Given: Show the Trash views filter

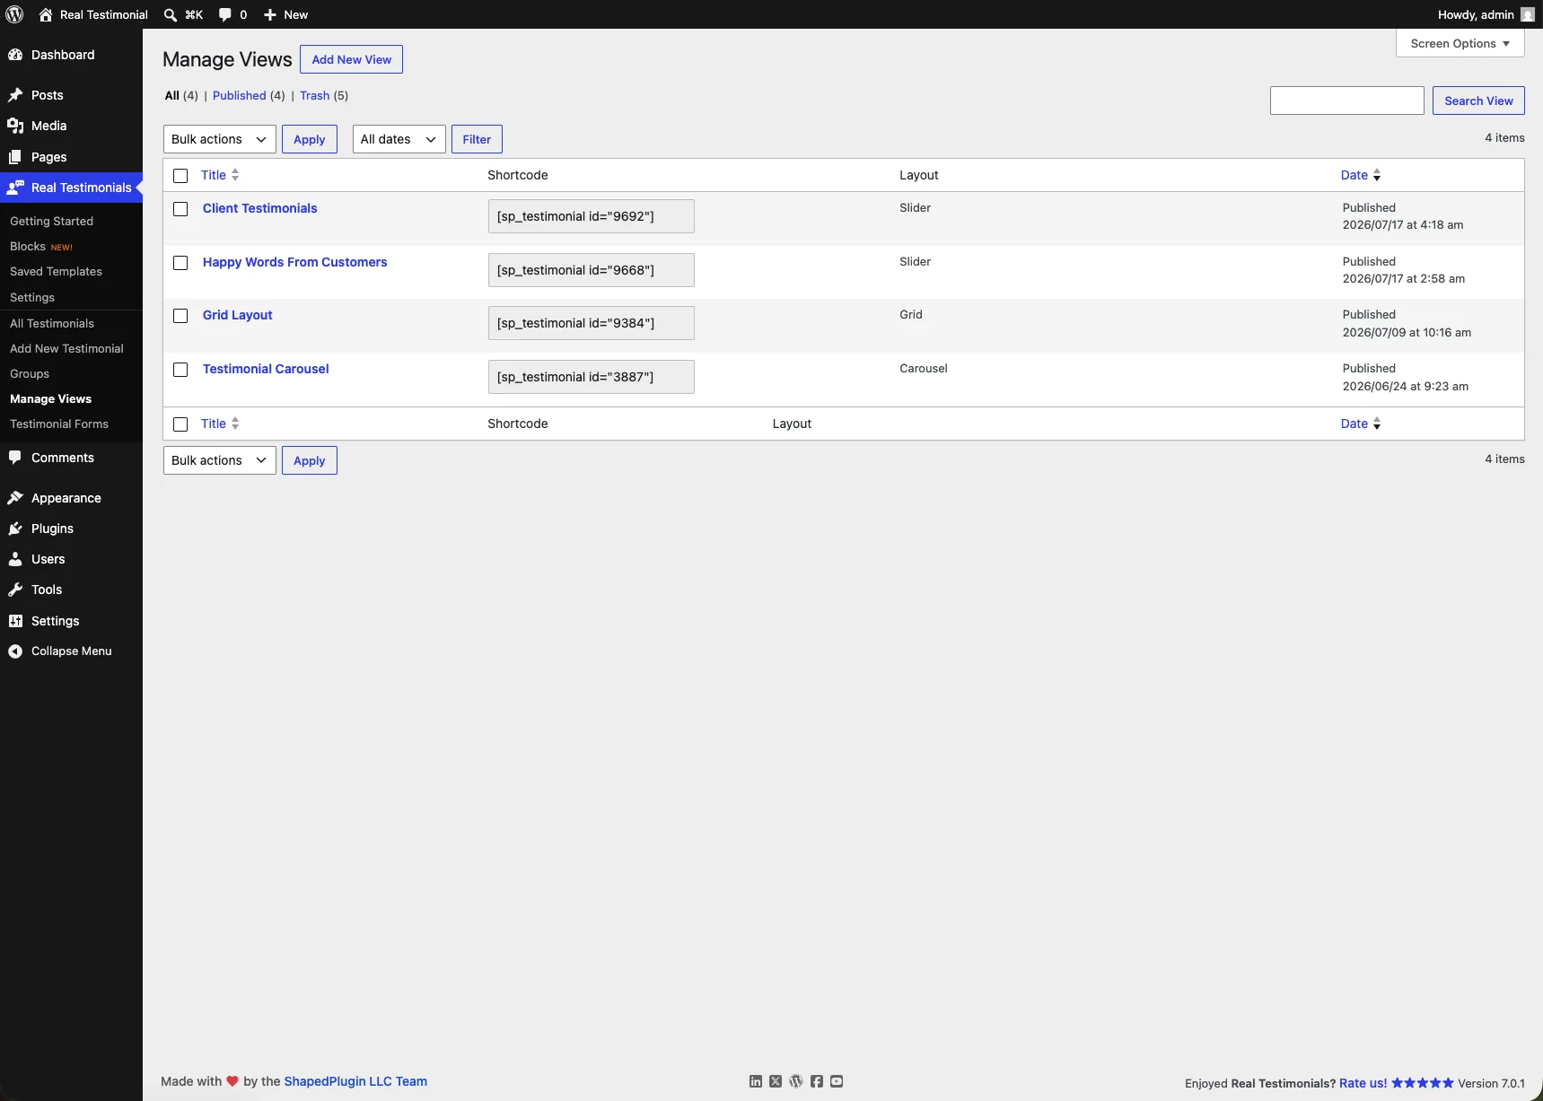Looking at the screenshot, I should click(x=314, y=95).
